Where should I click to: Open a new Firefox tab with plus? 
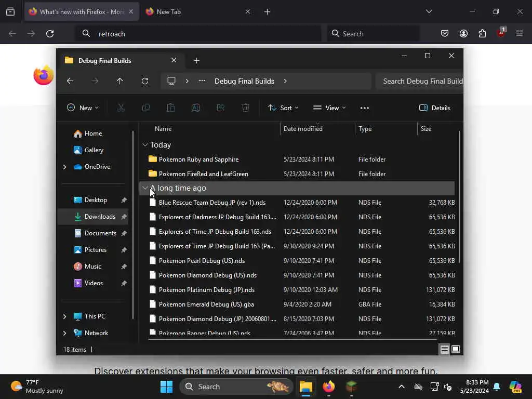(268, 12)
